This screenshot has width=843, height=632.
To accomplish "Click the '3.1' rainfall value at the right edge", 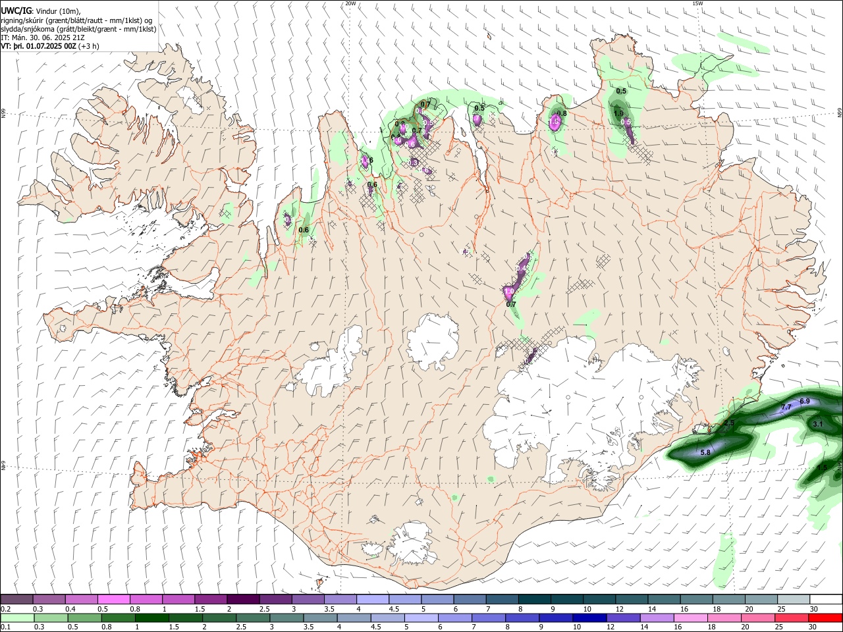I will [818, 424].
